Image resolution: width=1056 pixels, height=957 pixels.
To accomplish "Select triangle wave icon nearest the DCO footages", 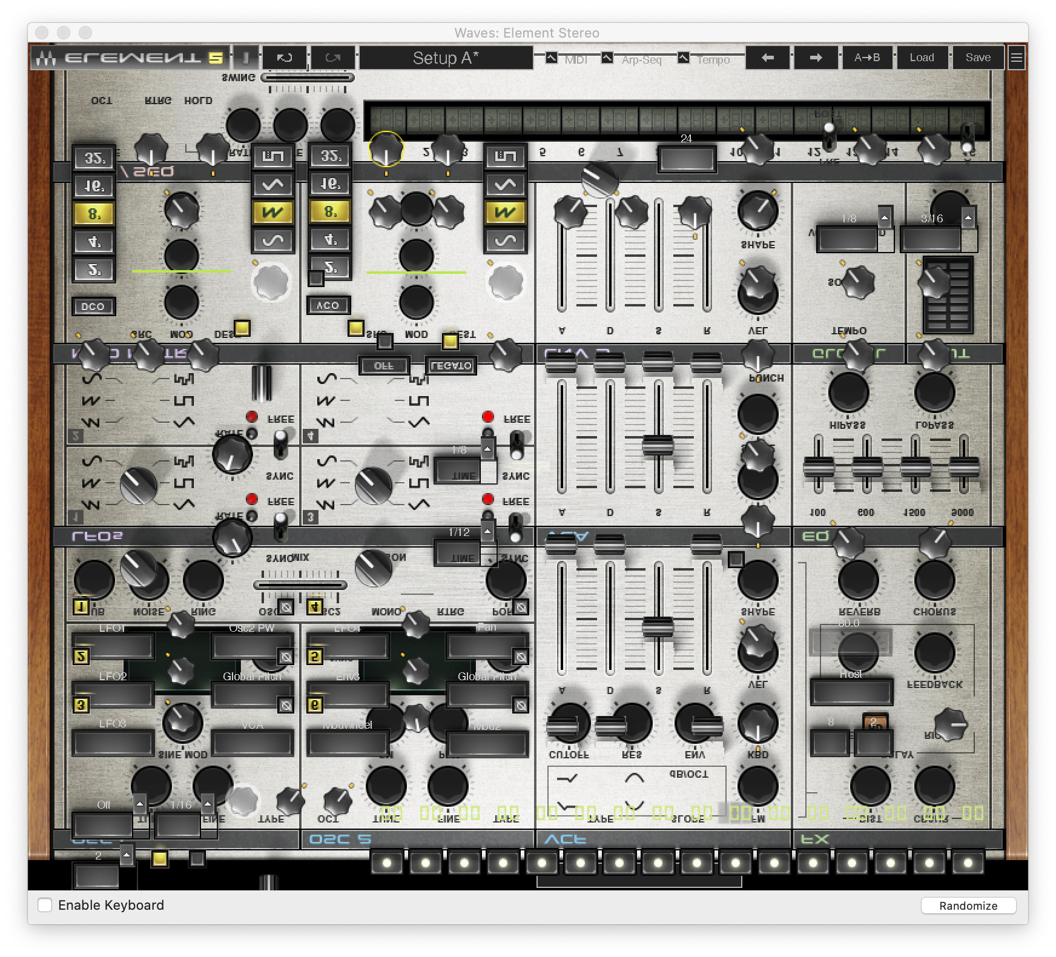I will point(273,185).
